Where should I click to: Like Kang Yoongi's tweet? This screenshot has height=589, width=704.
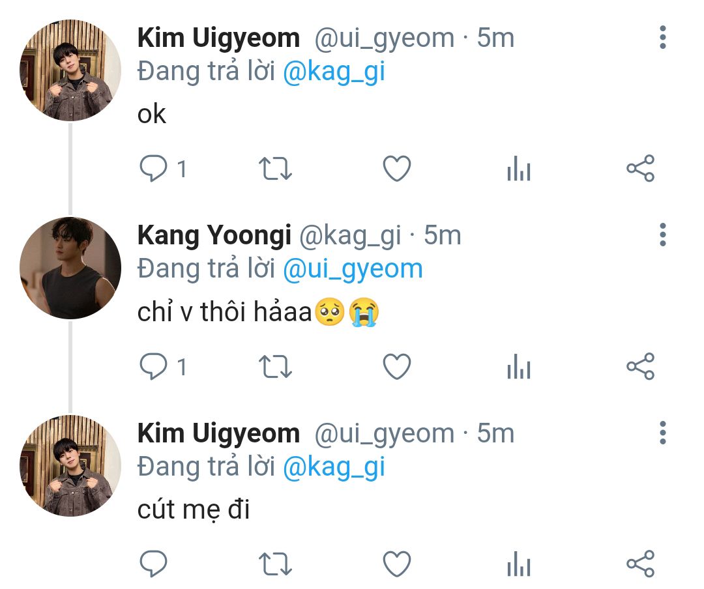396,367
